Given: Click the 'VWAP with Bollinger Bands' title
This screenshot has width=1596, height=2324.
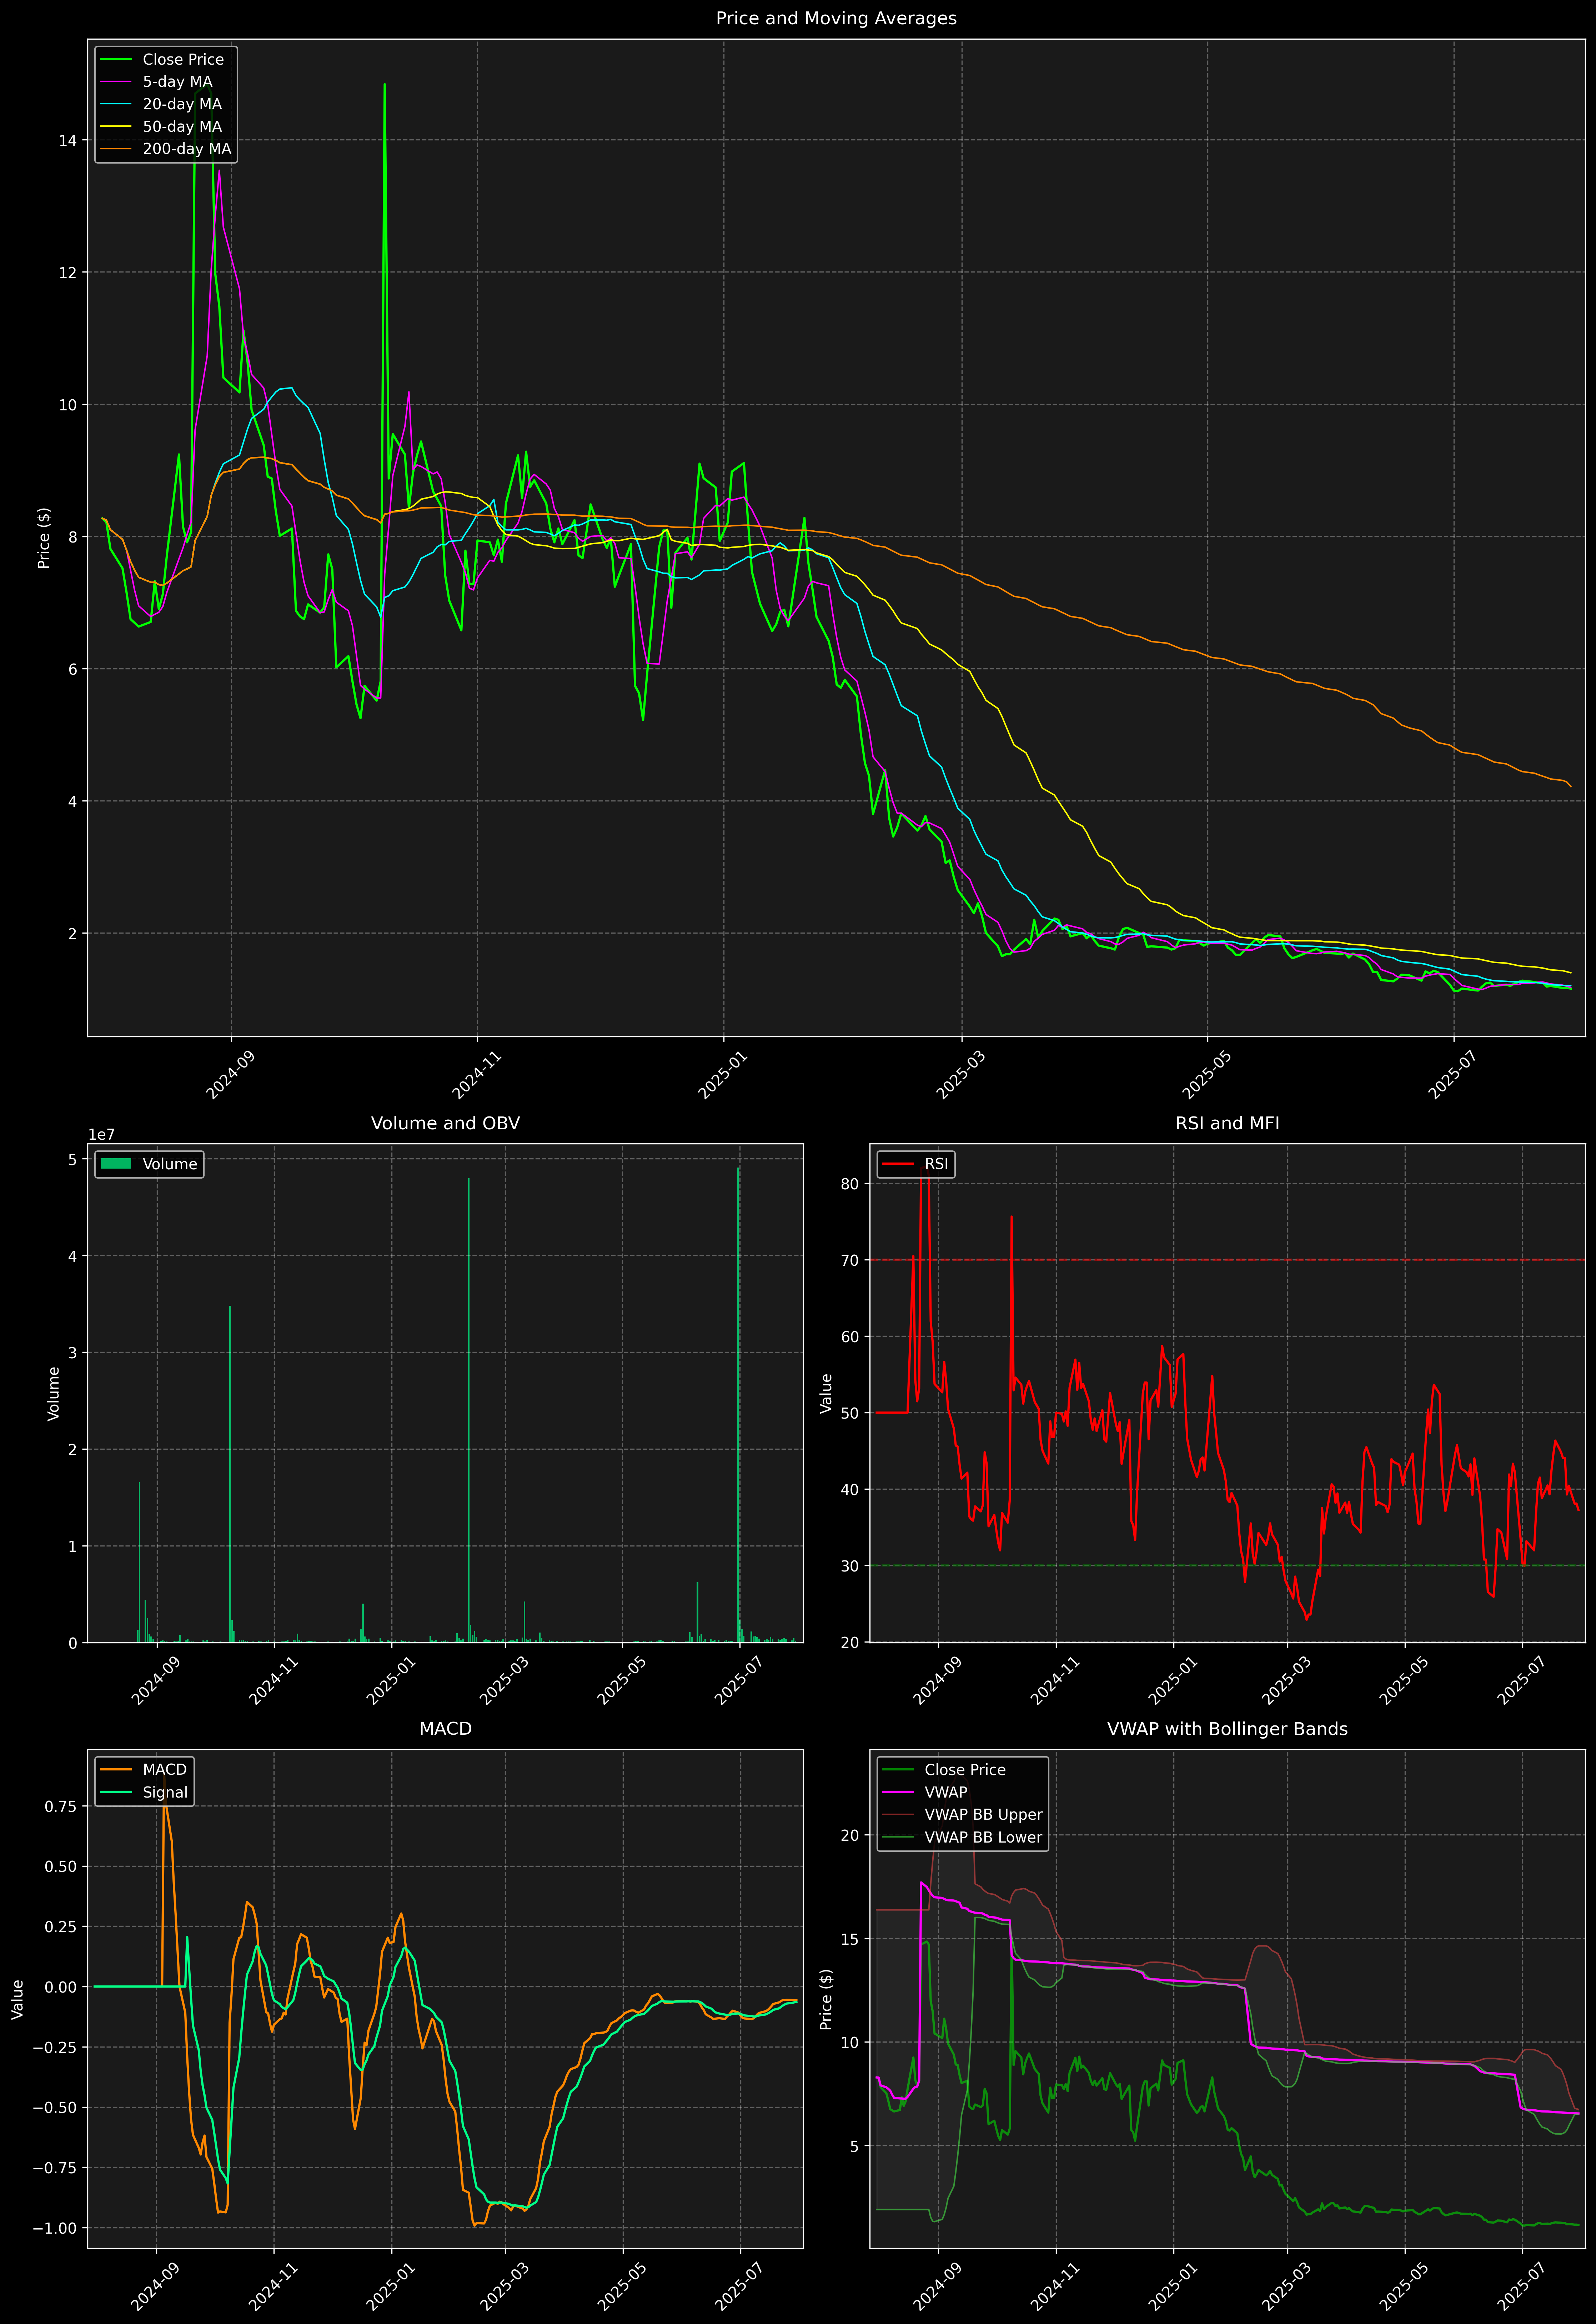Looking at the screenshot, I should tap(1227, 1729).
